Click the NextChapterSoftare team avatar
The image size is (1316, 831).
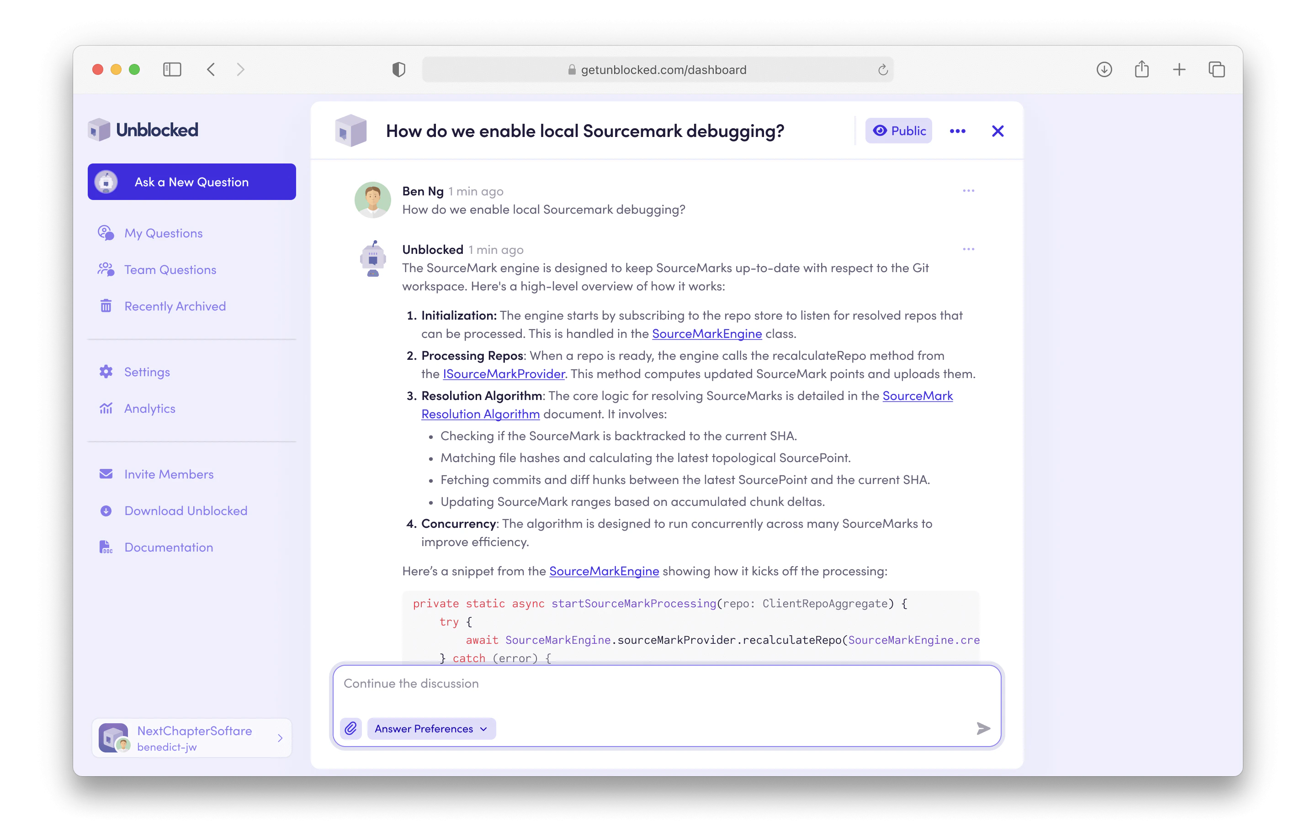(114, 738)
